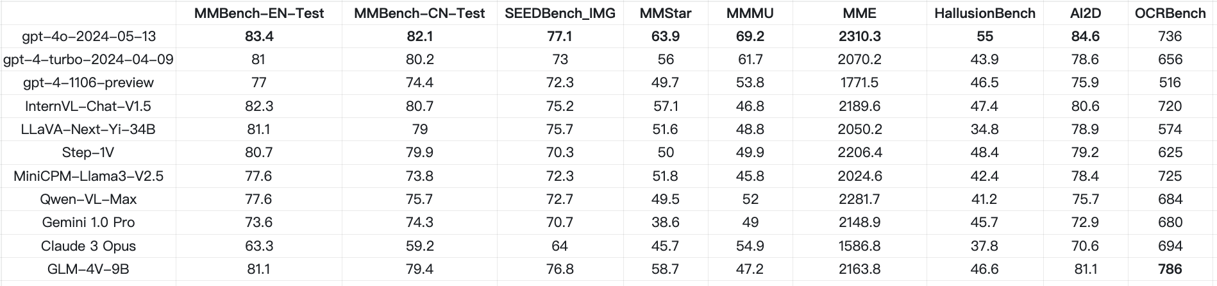The height and width of the screenshot is (286, 1217).
Task: Click the Gemini 1.0 Pro row label
Action: tap(88, 223)
